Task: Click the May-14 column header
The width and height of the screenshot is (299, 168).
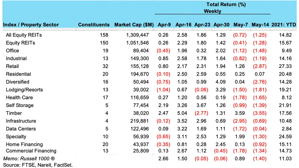Action: click(x=260, y=25)
